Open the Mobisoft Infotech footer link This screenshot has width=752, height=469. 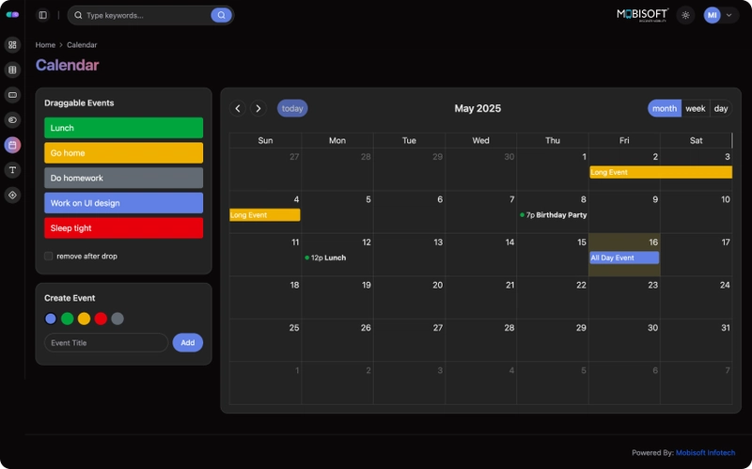tap(705, 453)
